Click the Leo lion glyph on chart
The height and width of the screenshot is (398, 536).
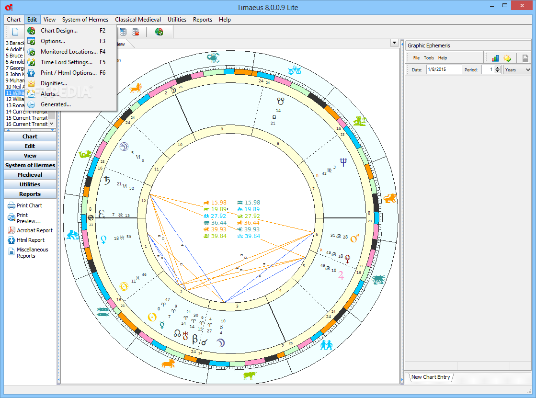click(x=390, y=198)
